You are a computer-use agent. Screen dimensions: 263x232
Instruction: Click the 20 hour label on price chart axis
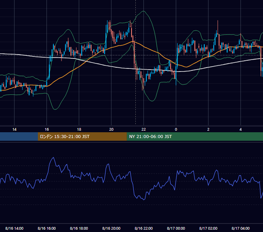pyautogui.click(x=111, y=130)
